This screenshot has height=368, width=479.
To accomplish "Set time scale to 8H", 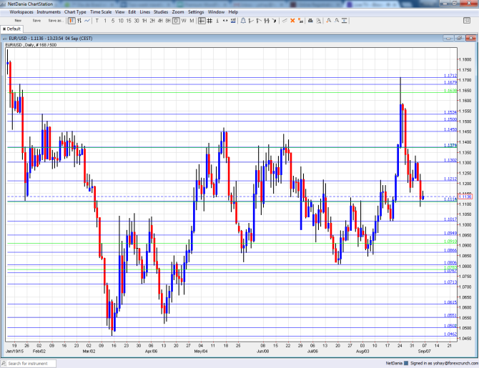I will pos(168,21).
